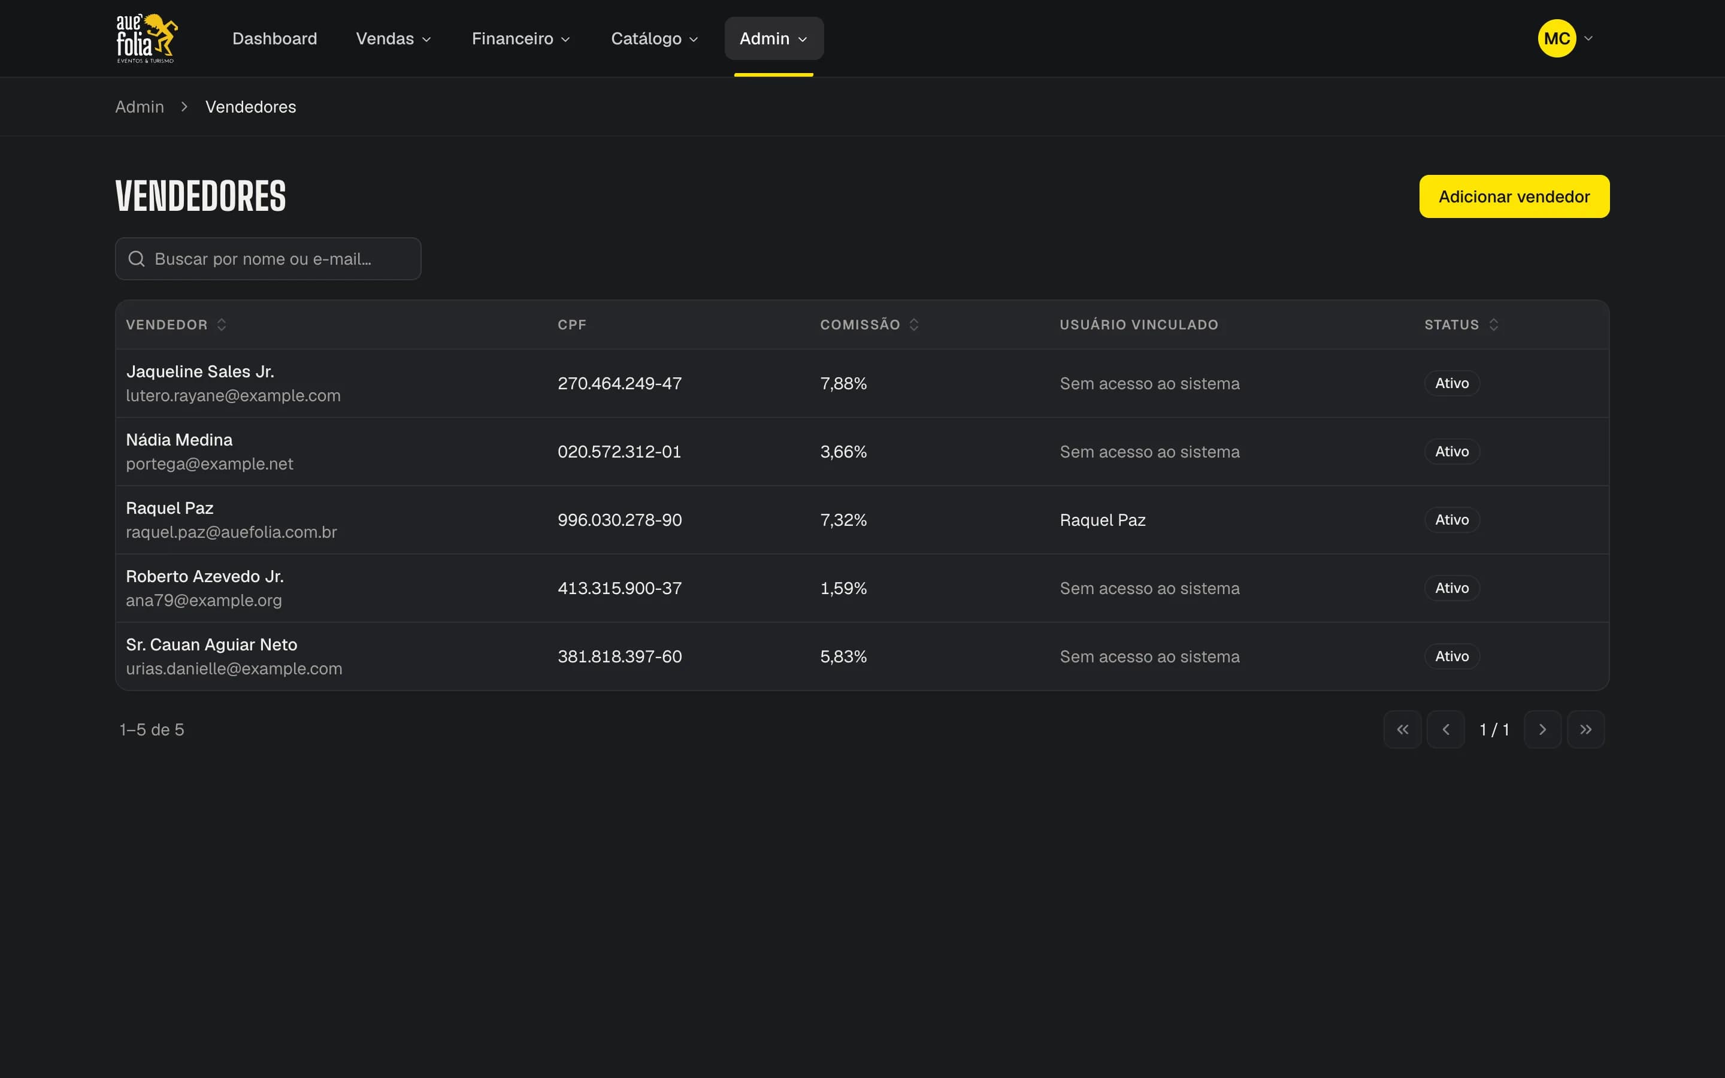Screen dimensions: 1725x1078
Task: Click Ativo badge for Nádia Medina
Action: pyautogui.click(x=1452, y=452)
